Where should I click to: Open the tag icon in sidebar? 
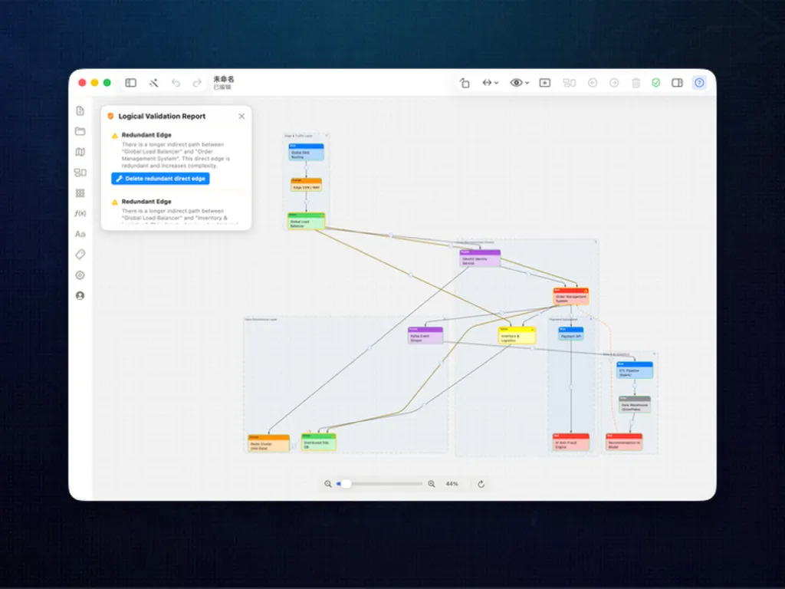80,255
